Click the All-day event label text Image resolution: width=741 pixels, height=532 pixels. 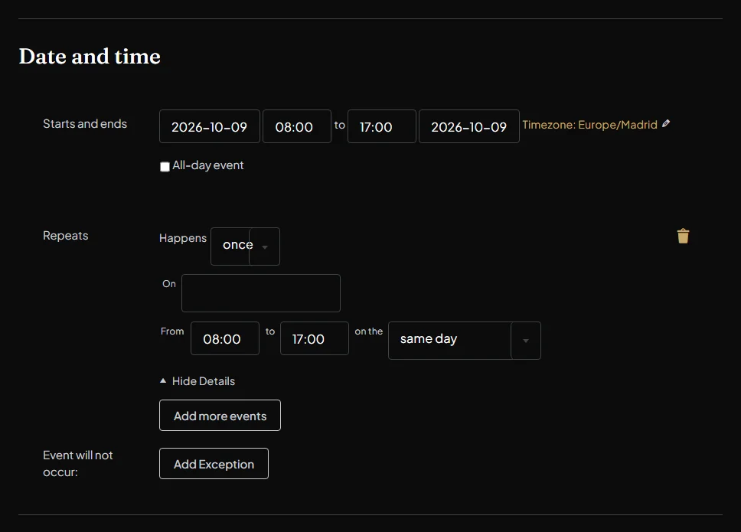208,165
